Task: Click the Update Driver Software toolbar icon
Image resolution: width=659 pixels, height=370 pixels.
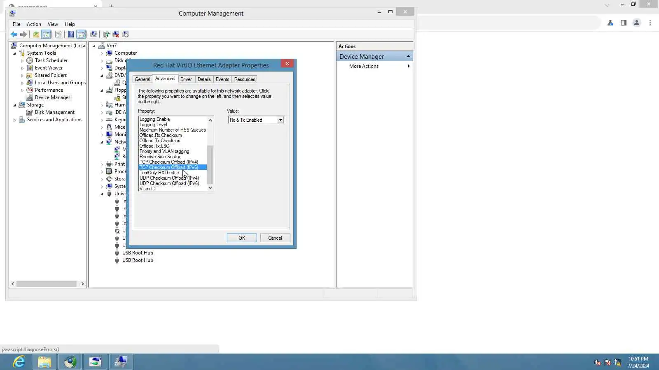Action: click(106, 35)
